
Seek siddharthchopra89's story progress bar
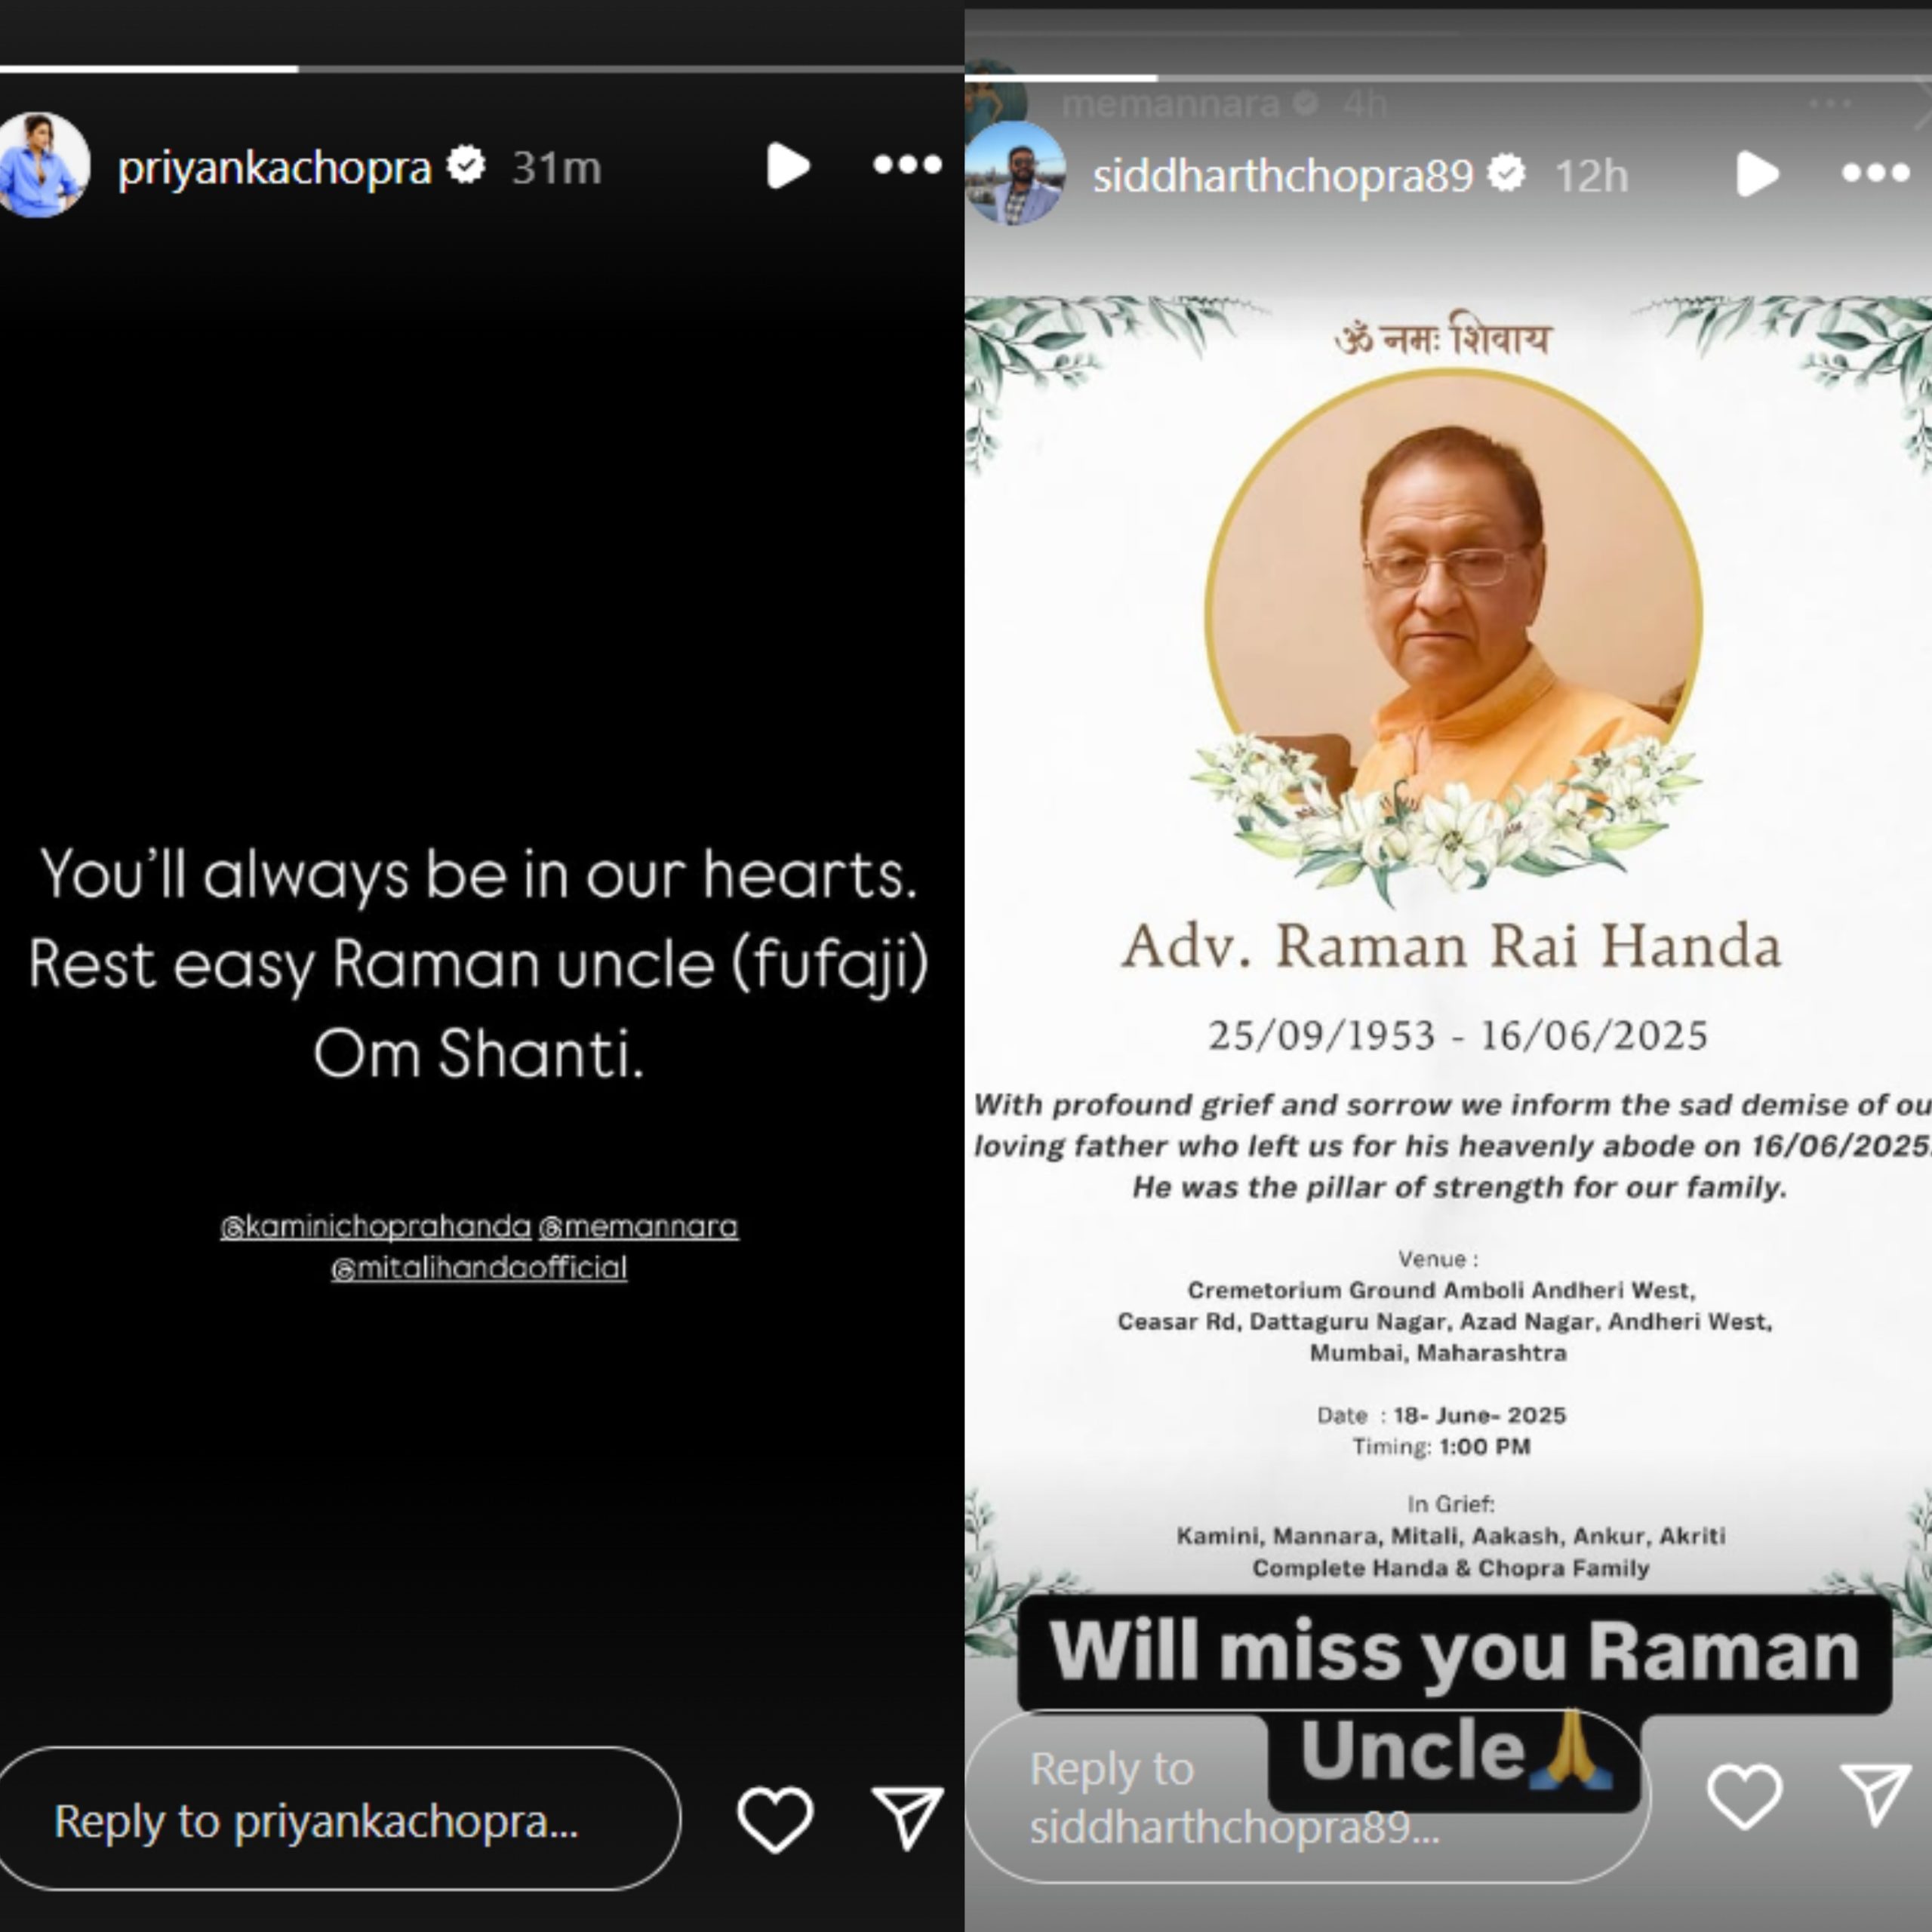point(1448,77)
